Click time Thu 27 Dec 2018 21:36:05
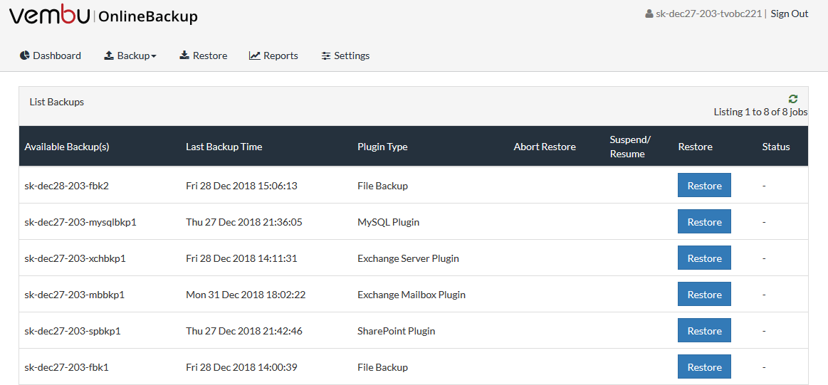 click(244, 222)
